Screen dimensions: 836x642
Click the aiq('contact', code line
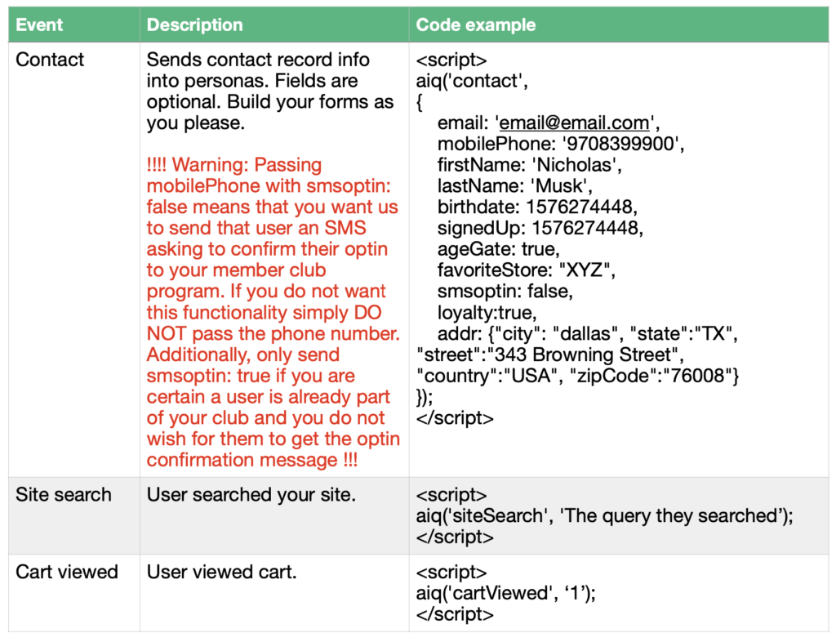[472, 81]
